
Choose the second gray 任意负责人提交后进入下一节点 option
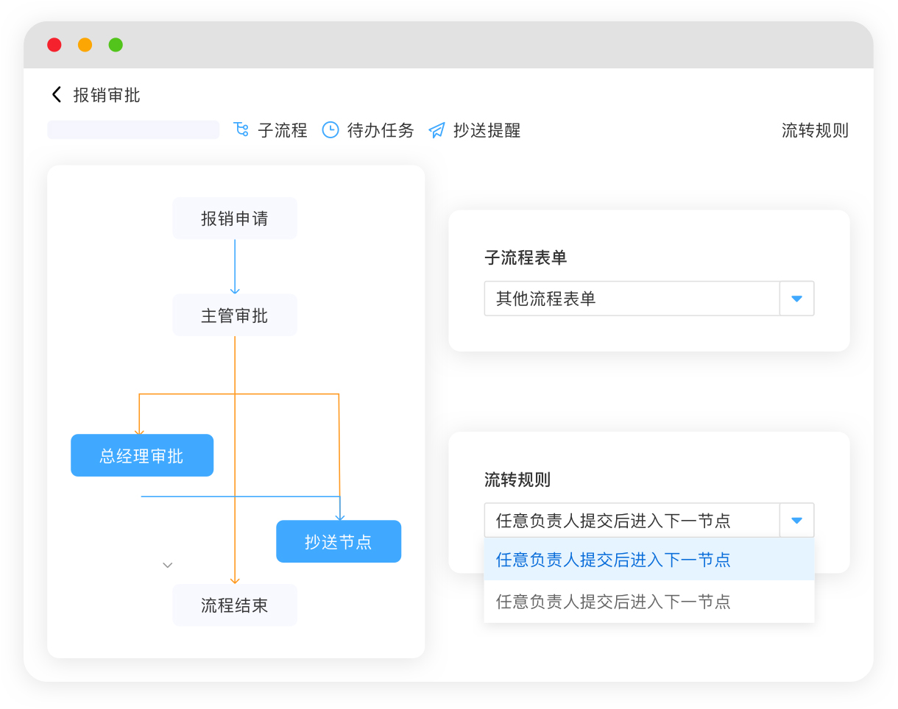click(x=649, y=602)
